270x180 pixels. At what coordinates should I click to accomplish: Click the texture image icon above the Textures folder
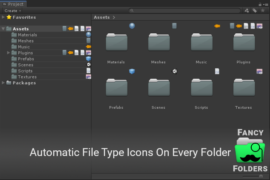pyautogui.click(x=259, y=71)
